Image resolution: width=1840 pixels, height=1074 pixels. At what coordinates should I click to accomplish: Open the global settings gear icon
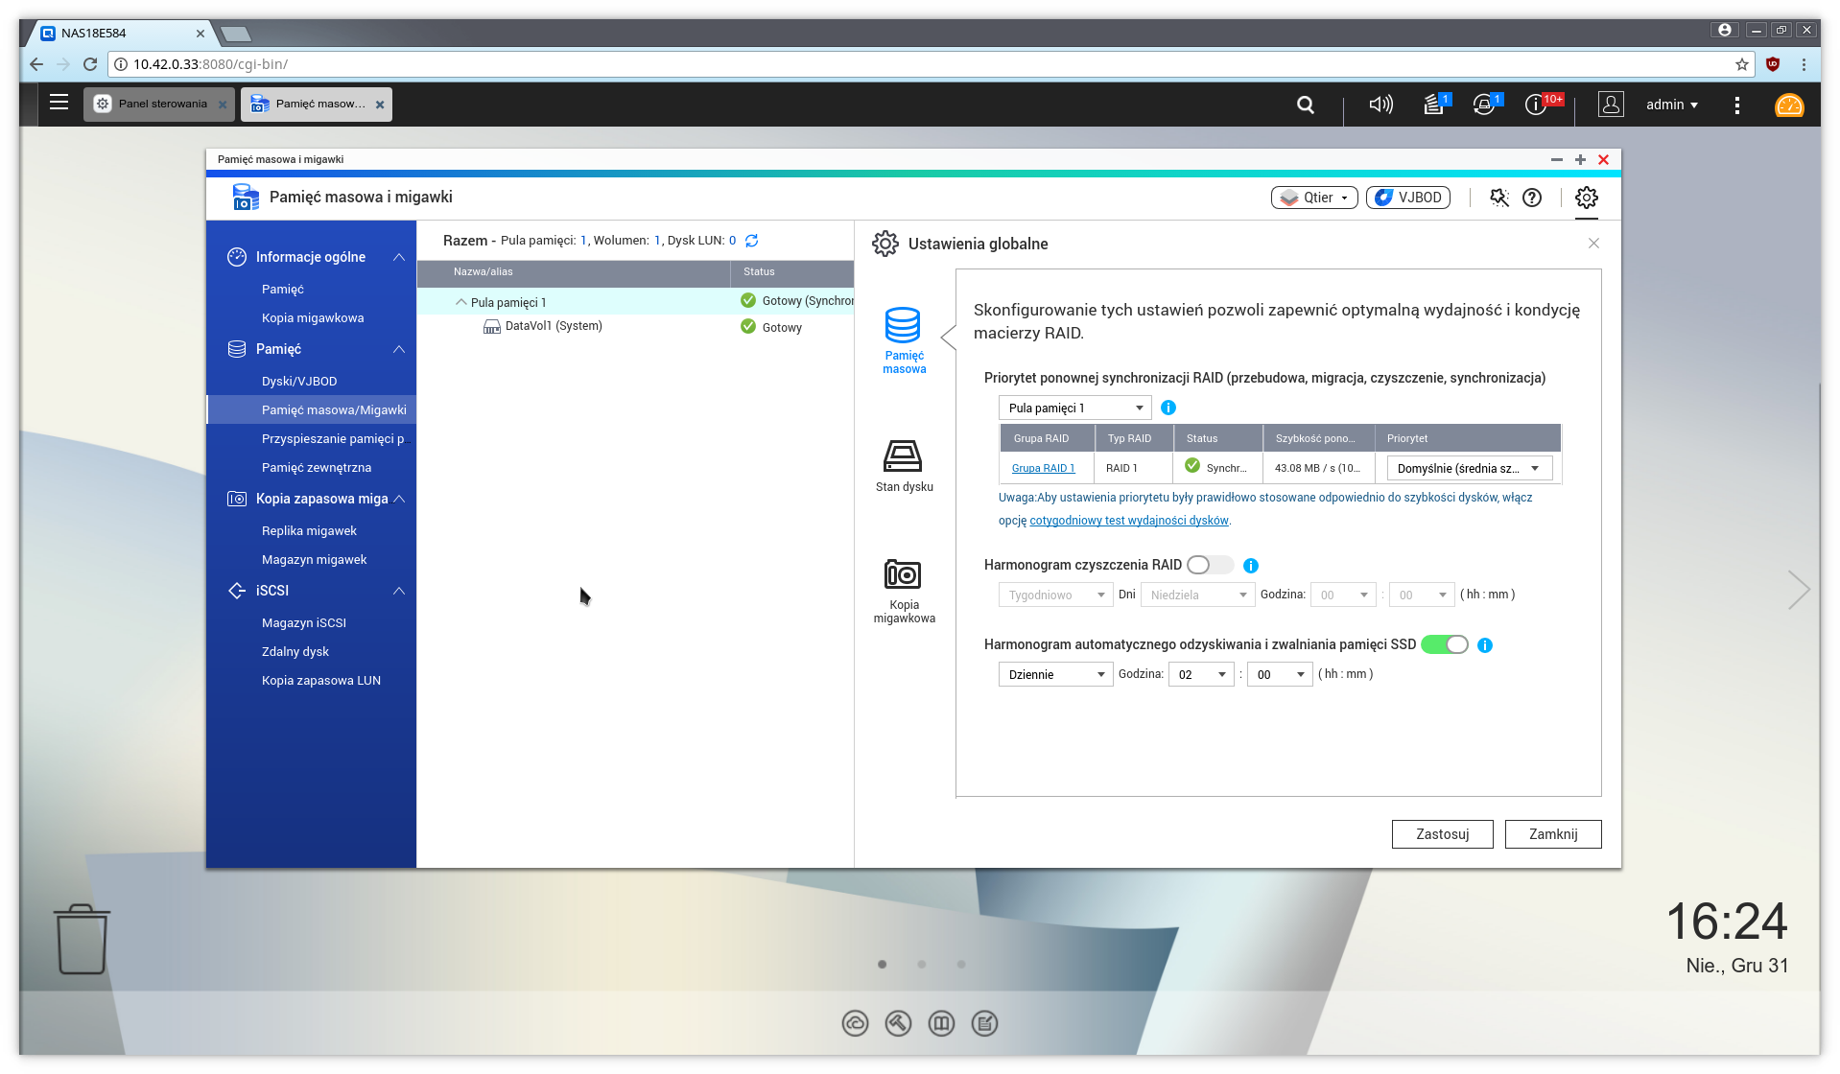coord(1586,198)
